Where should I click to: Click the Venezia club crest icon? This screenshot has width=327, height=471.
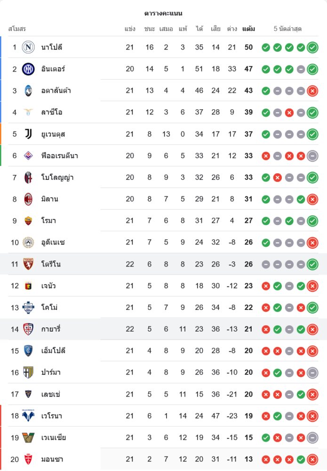[x=28, y=438]
